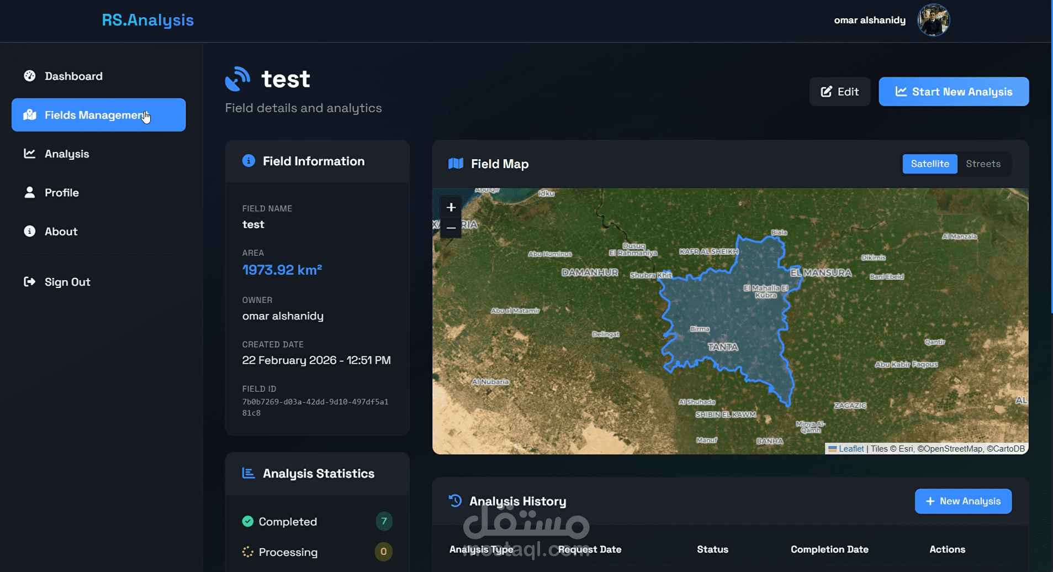This screenshot has width=1053, height=572.
Task: Click the Completed green check icon
Action: [248, 521]
